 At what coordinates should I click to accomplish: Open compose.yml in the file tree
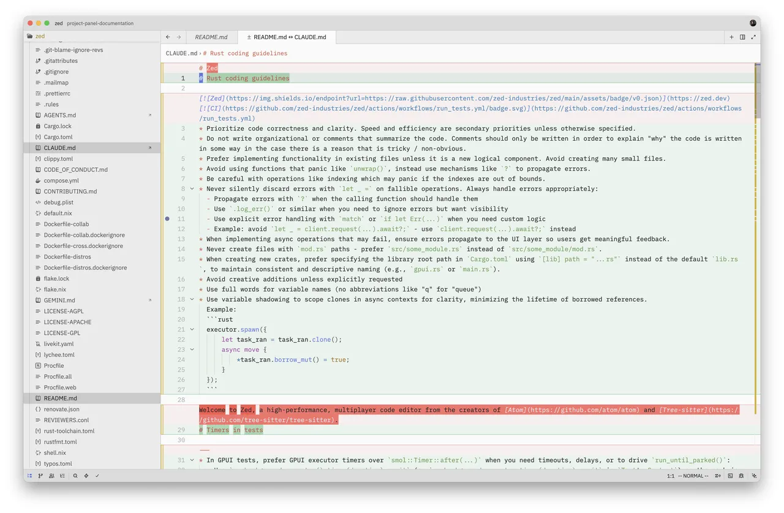coord(92,181)
